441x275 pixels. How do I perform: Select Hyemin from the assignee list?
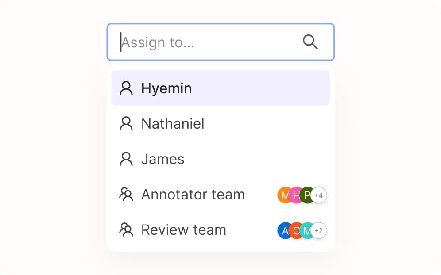tap(166, 88)
